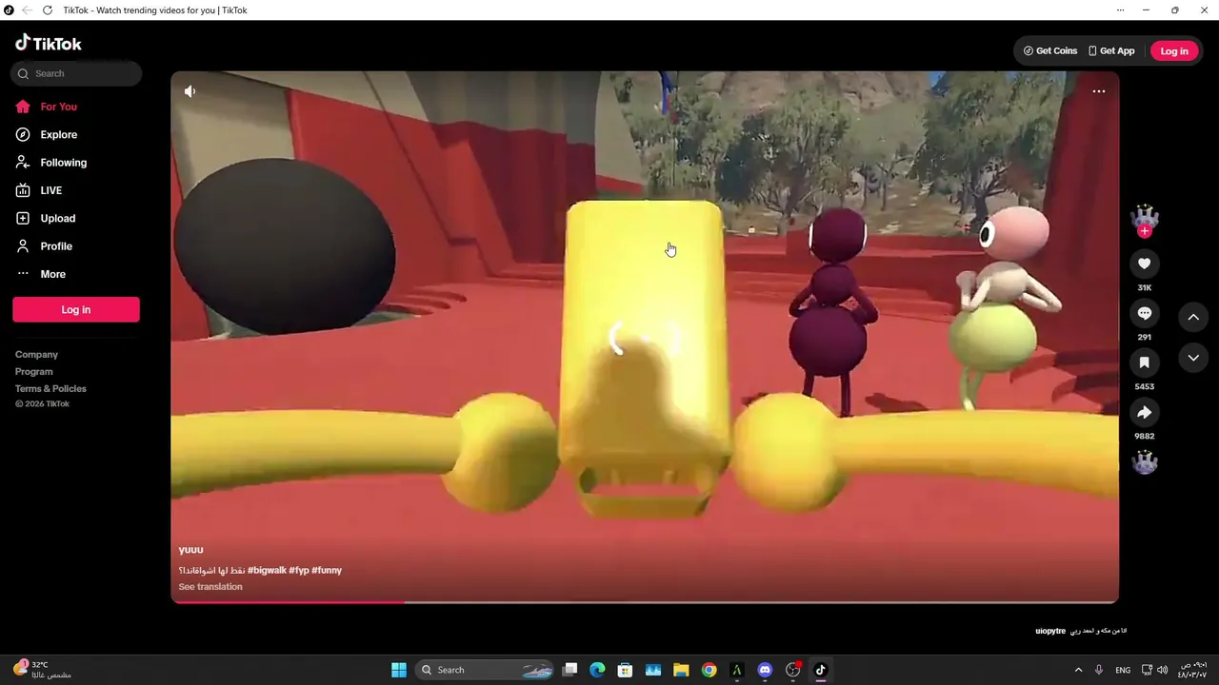Screen dimensions: 1219x685
Task: Click the #fyp hashtag
Action: coord(299,571)
